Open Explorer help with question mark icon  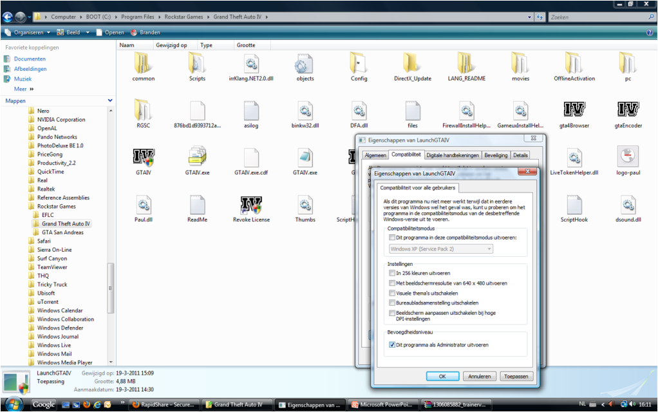tap(650, 32)
